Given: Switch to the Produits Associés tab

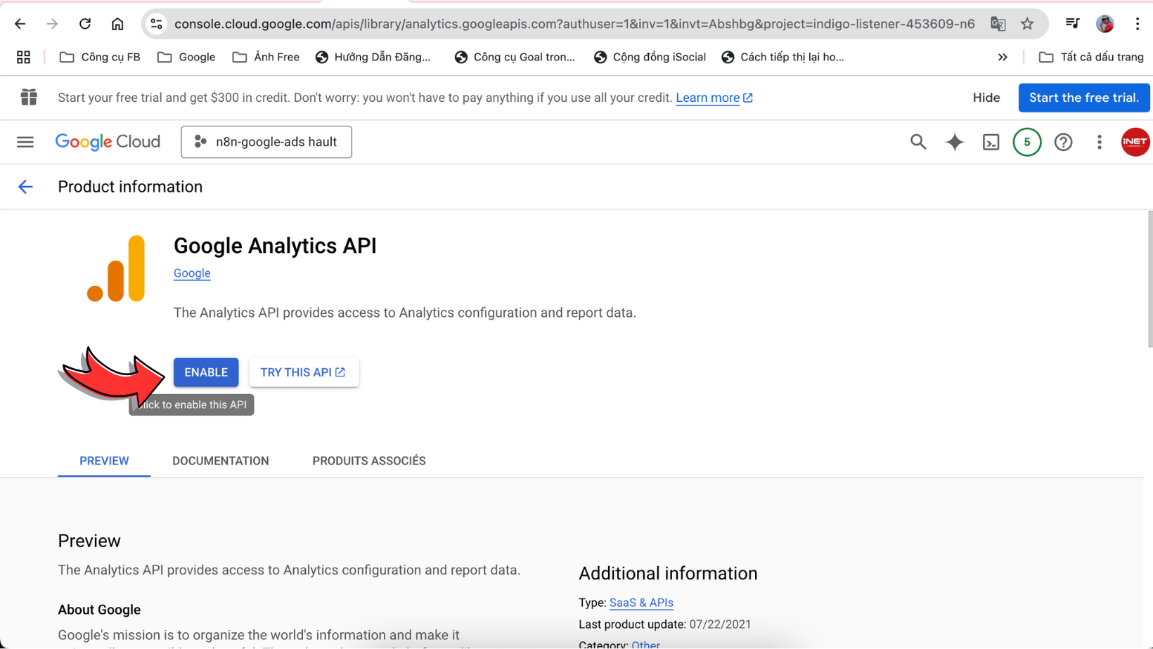Looking at the screenshot, I should (x=369, y=461).
